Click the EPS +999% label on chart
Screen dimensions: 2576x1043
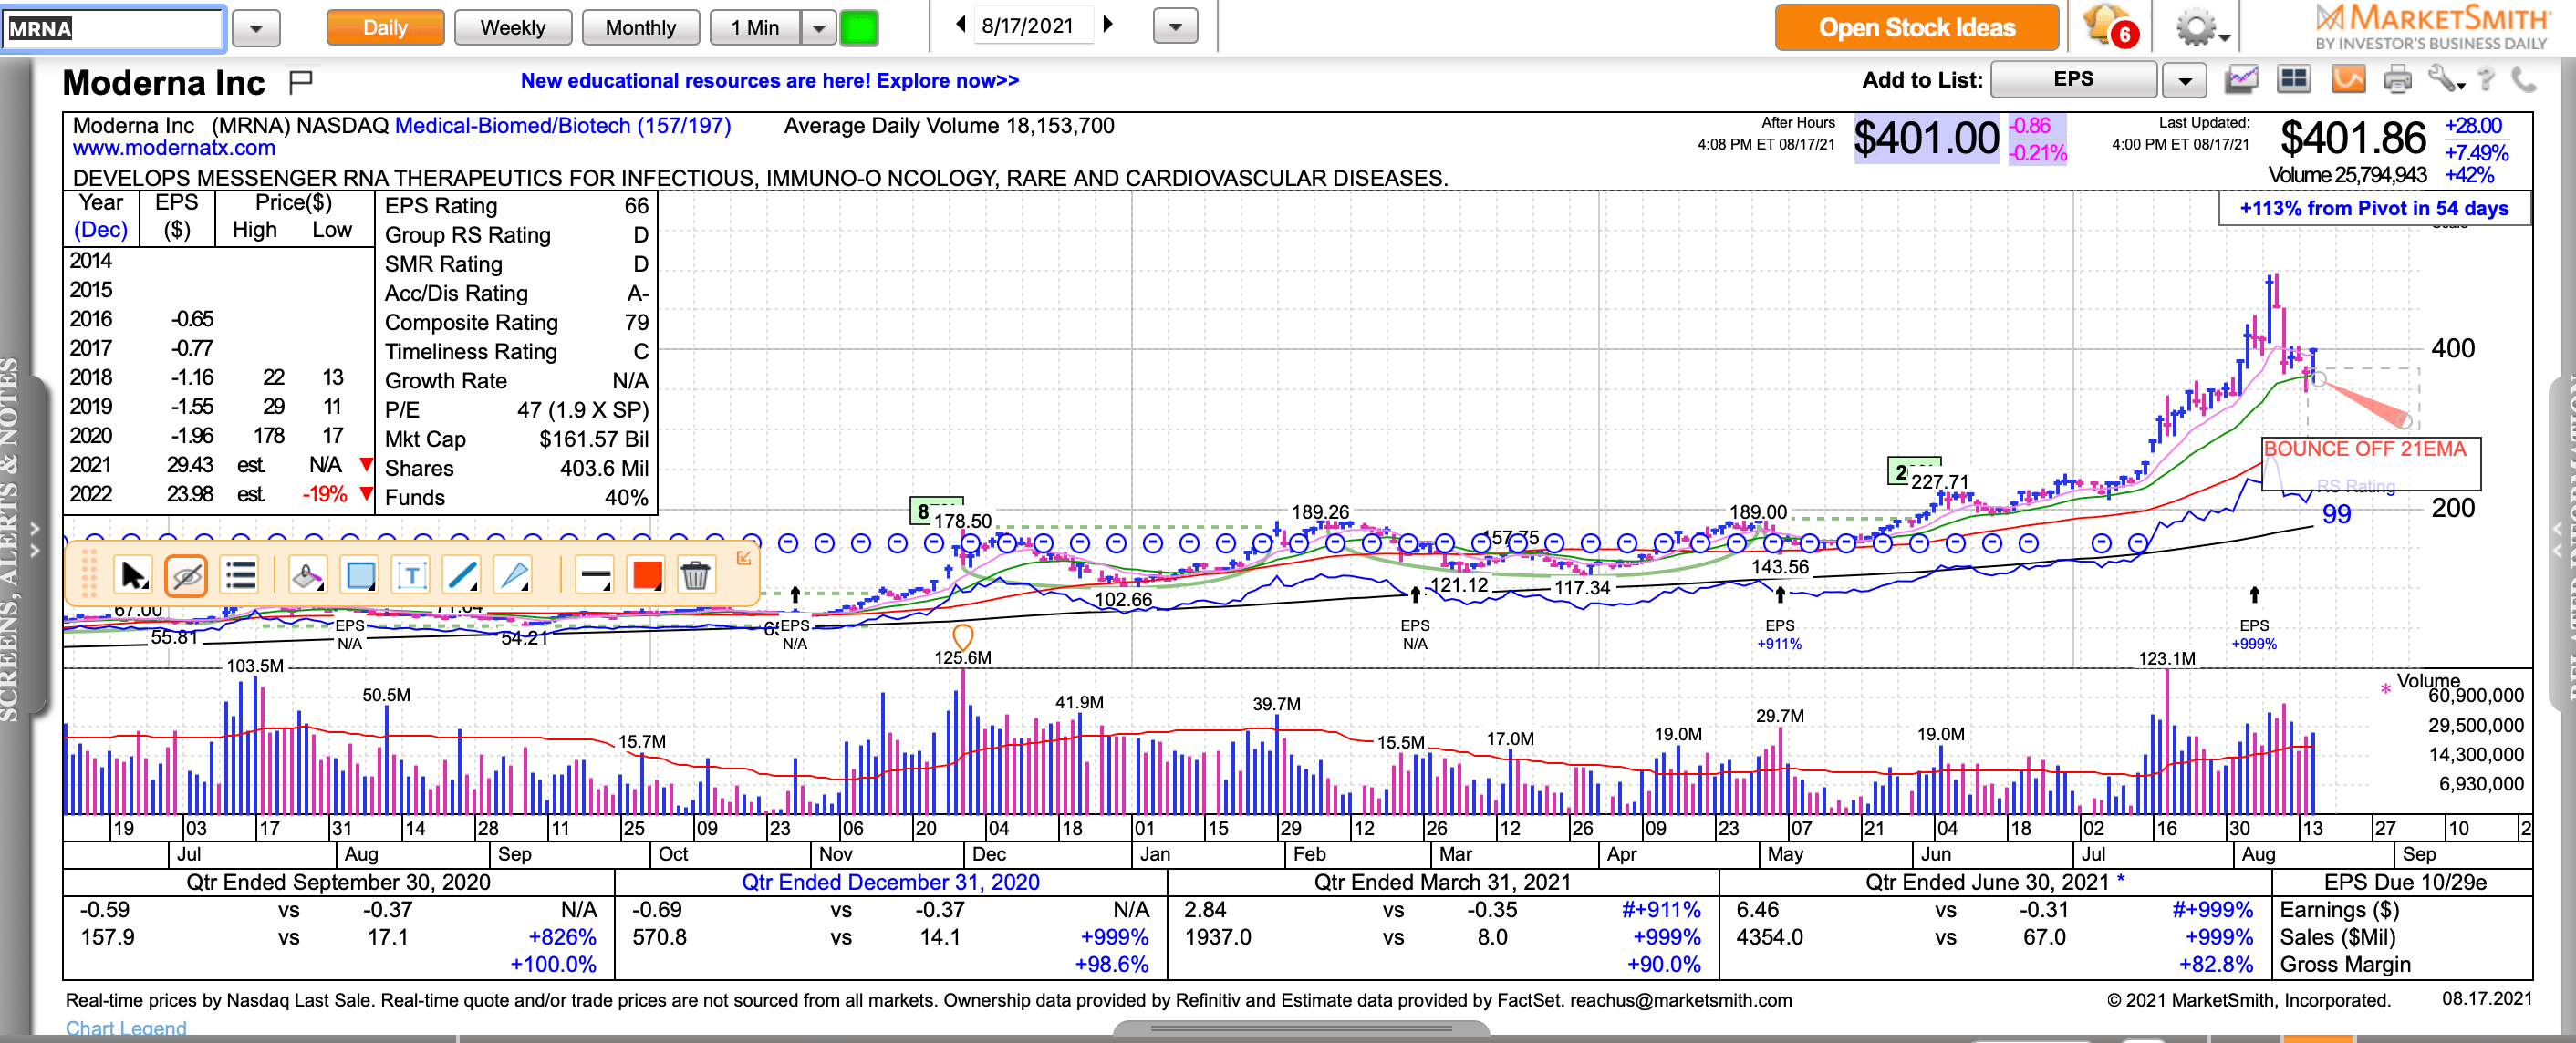pyautogui.click(x=2253, y=635)
